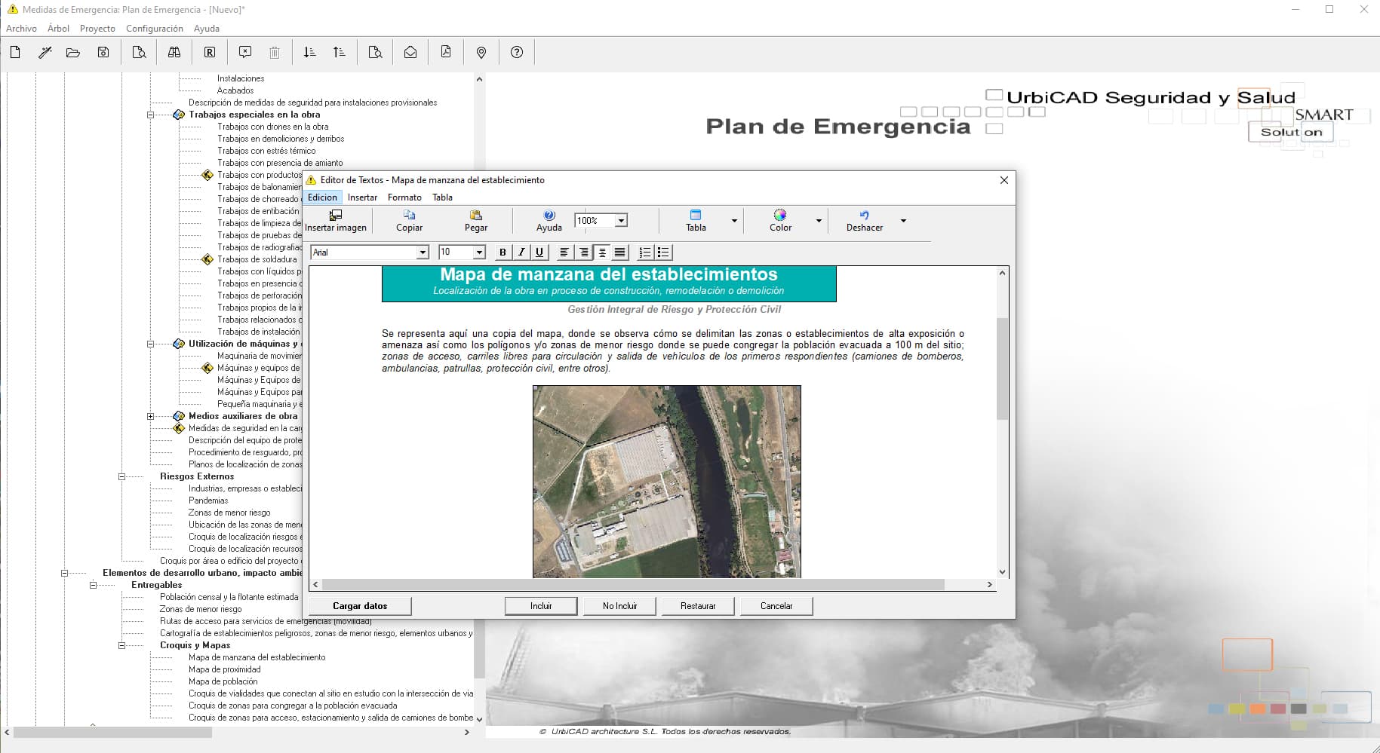Click the No Incluir button
1380x753 pixels.
click(619, 606)
